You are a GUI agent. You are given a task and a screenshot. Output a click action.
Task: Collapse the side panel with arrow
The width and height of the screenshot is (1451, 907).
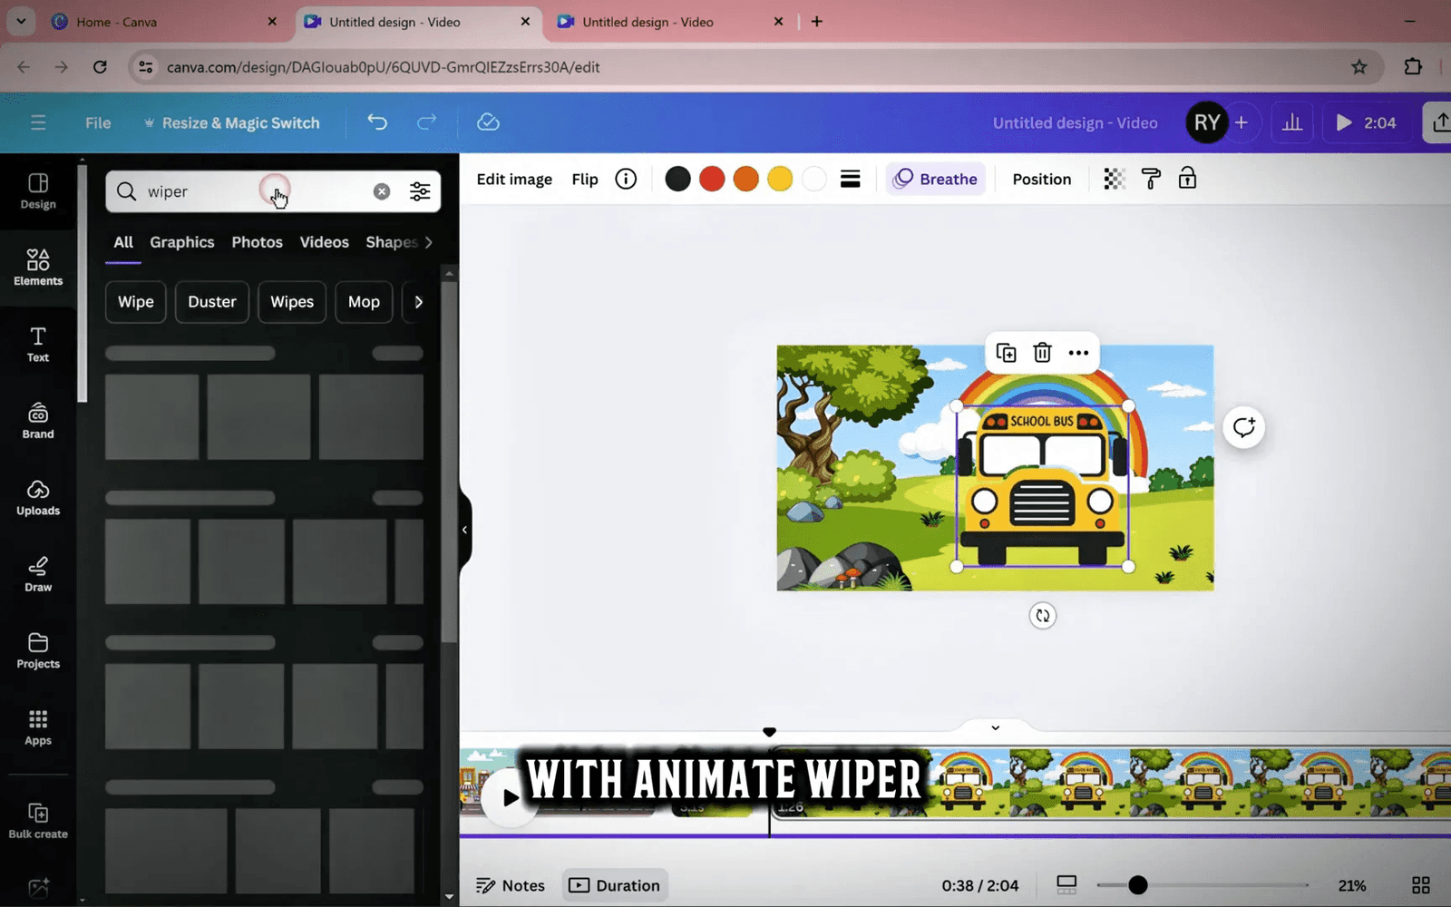464,530
